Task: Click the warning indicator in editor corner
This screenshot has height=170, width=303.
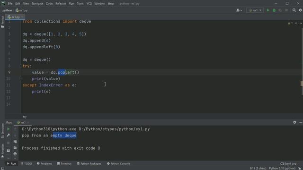Action: (x=290, y=23)
